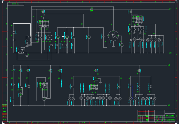Select the lower circuit GND label
179x124 pixels.
[x=169, y=106]
